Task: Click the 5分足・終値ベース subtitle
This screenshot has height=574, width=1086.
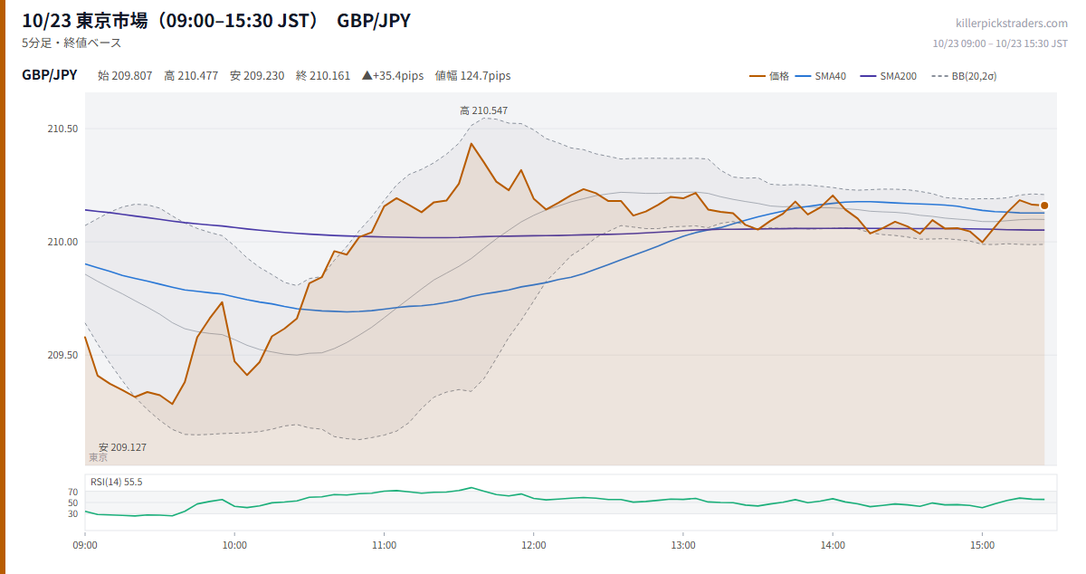Action: 71,43
